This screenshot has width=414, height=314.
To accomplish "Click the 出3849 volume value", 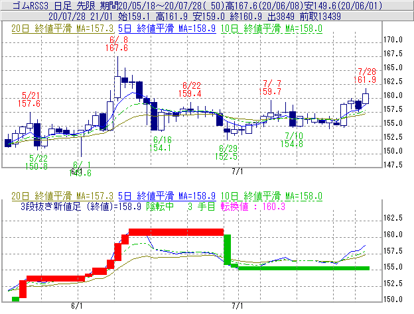I will (x=281, y=17).
